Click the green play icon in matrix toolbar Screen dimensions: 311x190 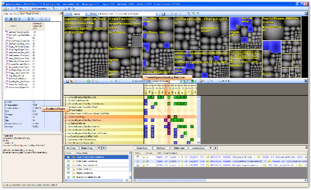coord(88,81)
